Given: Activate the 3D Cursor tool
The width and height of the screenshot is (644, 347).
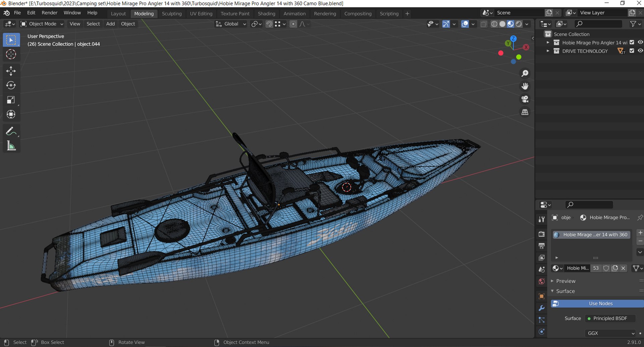Looking at the screenshot, I should pyautogui.click(x=11, y=54).
